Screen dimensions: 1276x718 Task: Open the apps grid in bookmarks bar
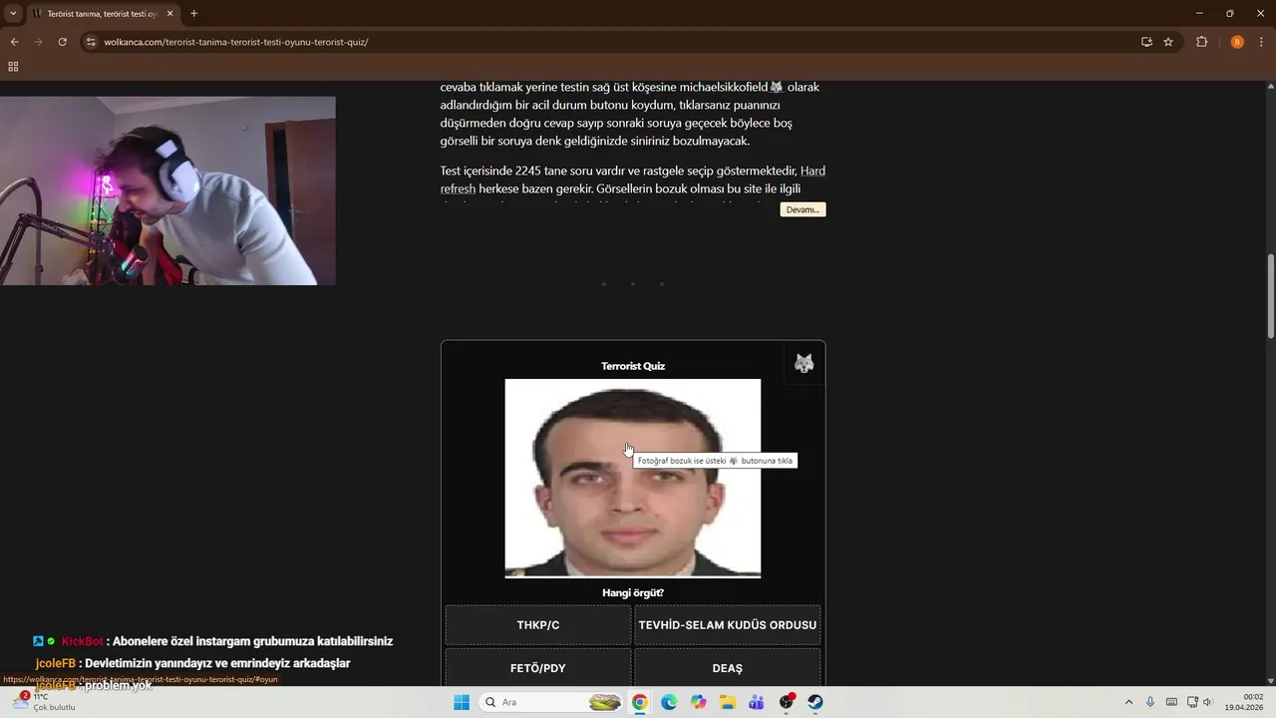click(x=13, y=67)
